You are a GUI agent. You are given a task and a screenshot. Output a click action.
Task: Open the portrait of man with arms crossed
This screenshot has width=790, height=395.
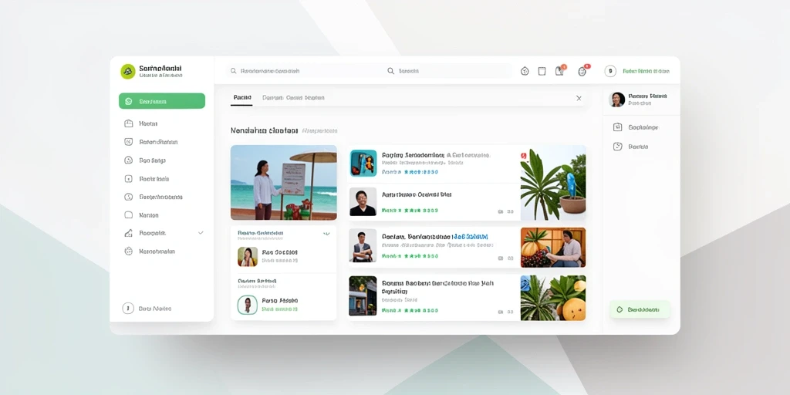[363, 246]
